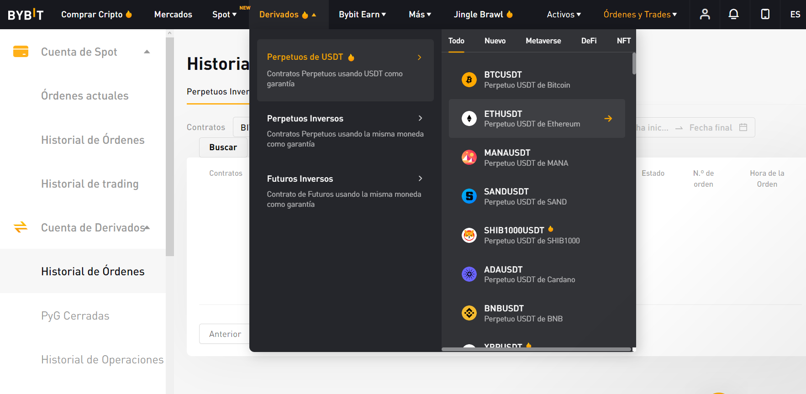Click the contract list horizontal scrollbar
806x394 pixels.
tap(536, 349)
